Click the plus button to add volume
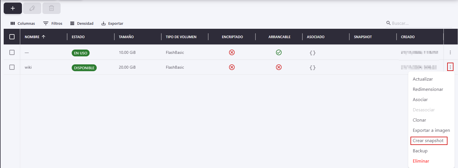The height and width of the screenshot is (168, 458). click(13, 8)
